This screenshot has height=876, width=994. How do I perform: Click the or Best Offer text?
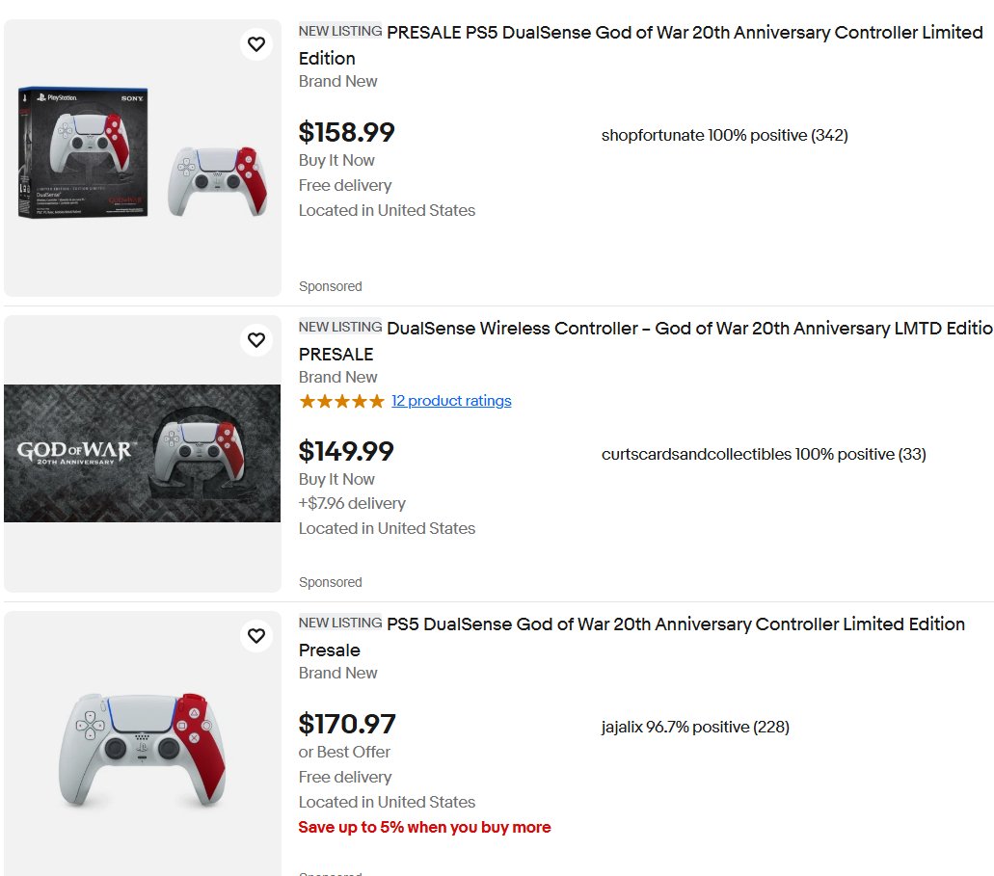pos(344,752)
